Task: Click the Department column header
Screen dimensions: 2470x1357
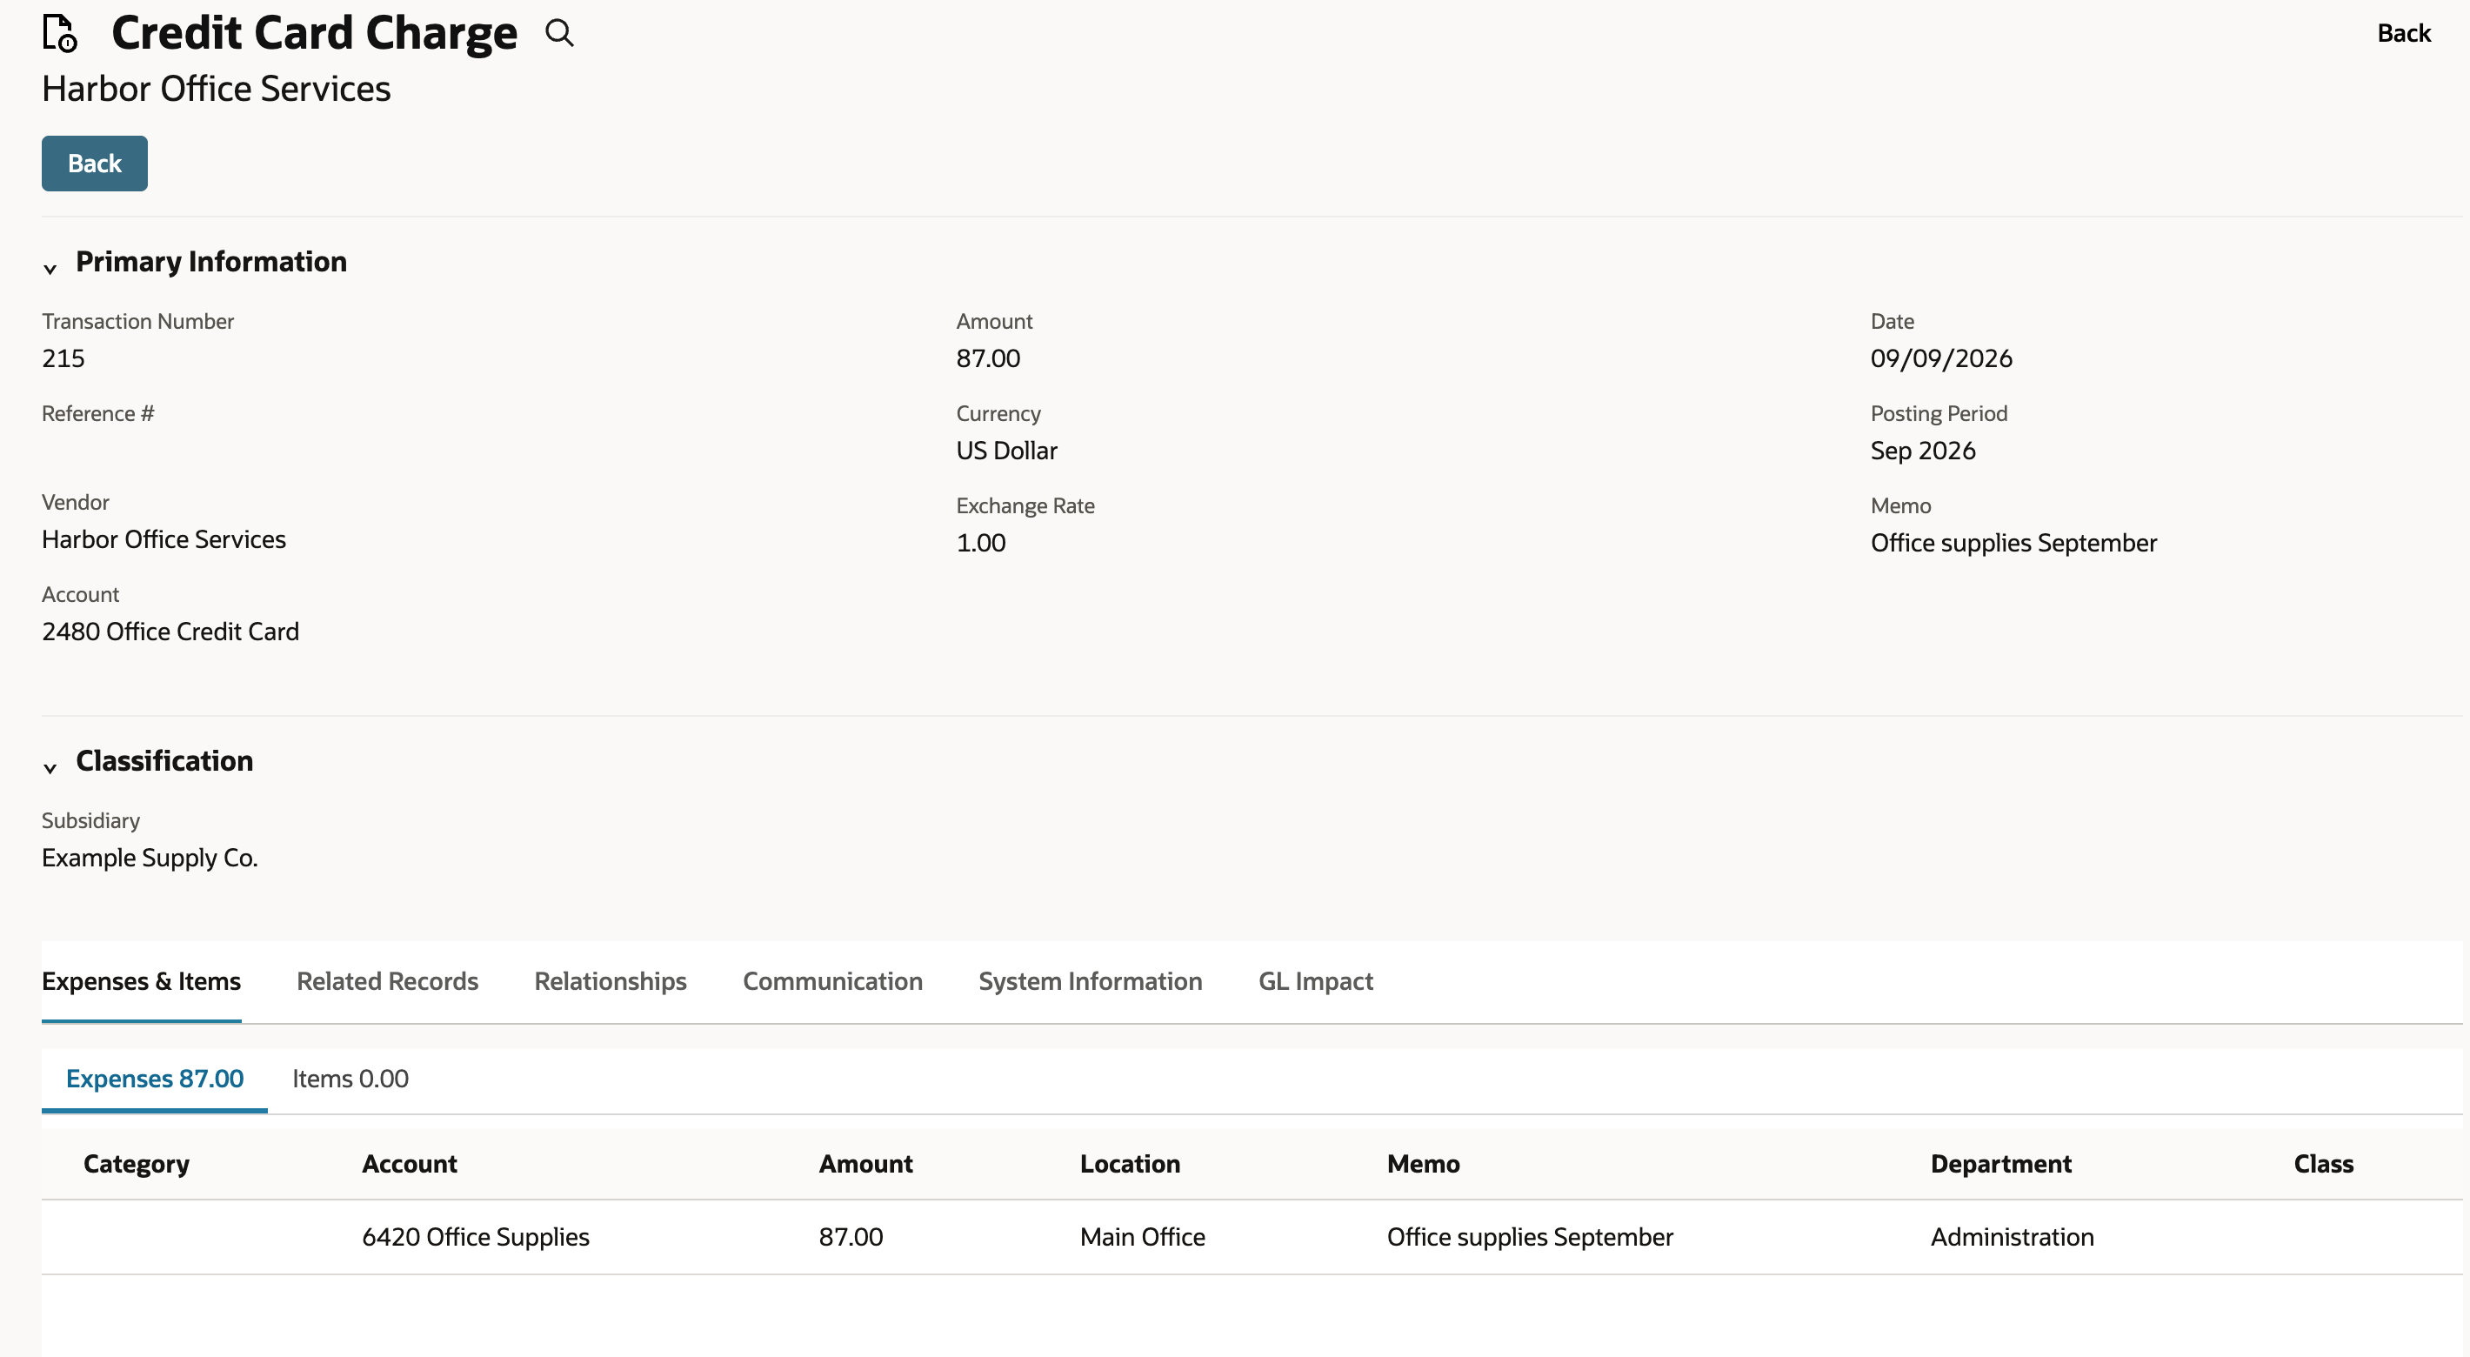Action: [2001, 1164]
